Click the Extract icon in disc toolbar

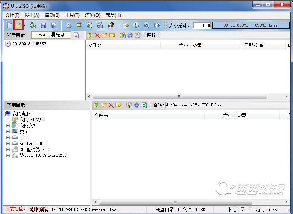(x=123, y=35)
